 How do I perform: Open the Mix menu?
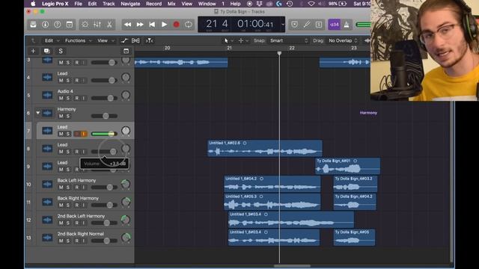(171, 4)
